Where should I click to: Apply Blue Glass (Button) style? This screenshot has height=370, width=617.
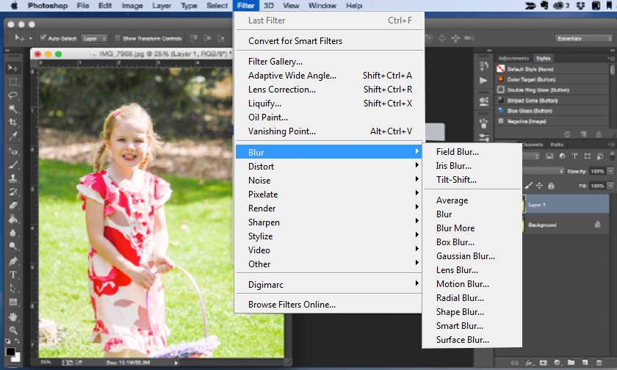(552, 111)
